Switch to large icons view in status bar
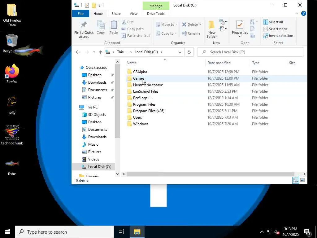Image resolution: width=317 pixels, height=238 pixels. 302,180
